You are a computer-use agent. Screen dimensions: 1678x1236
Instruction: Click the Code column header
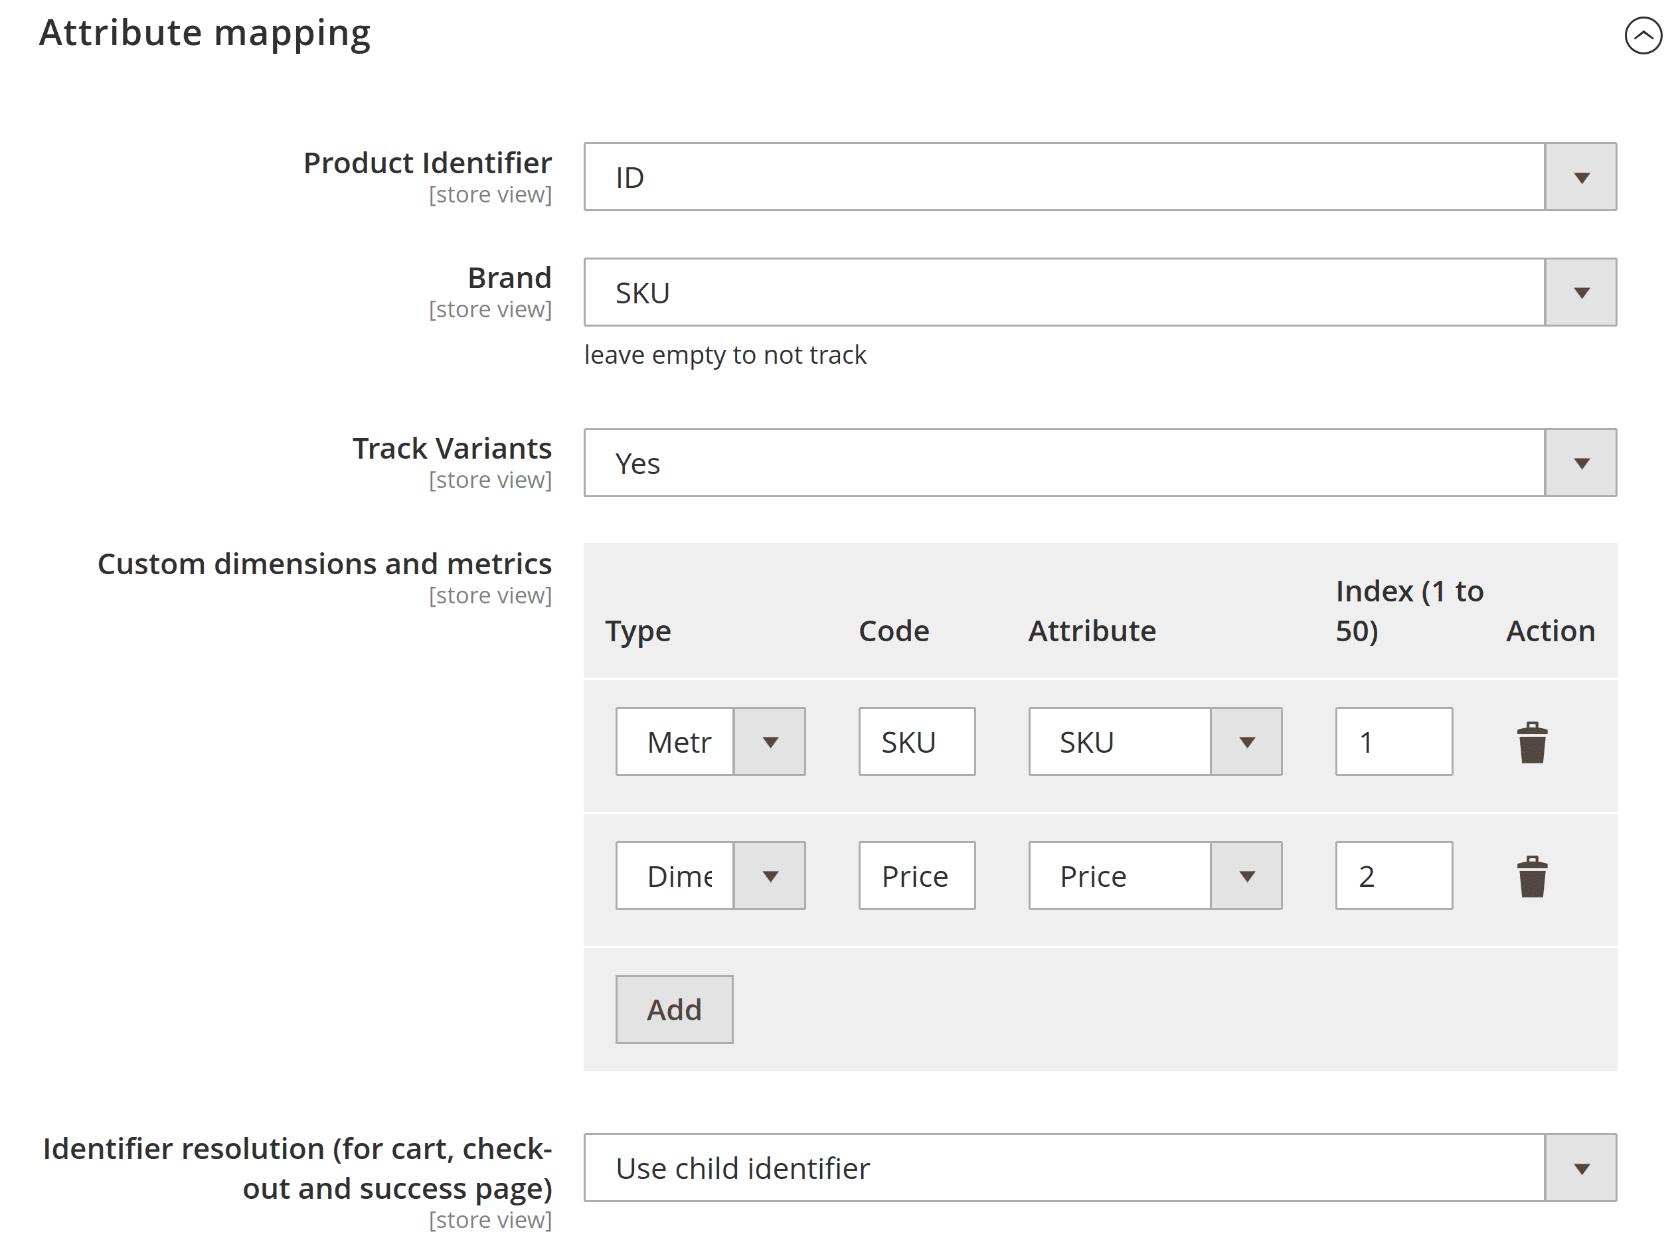point(894,631)
